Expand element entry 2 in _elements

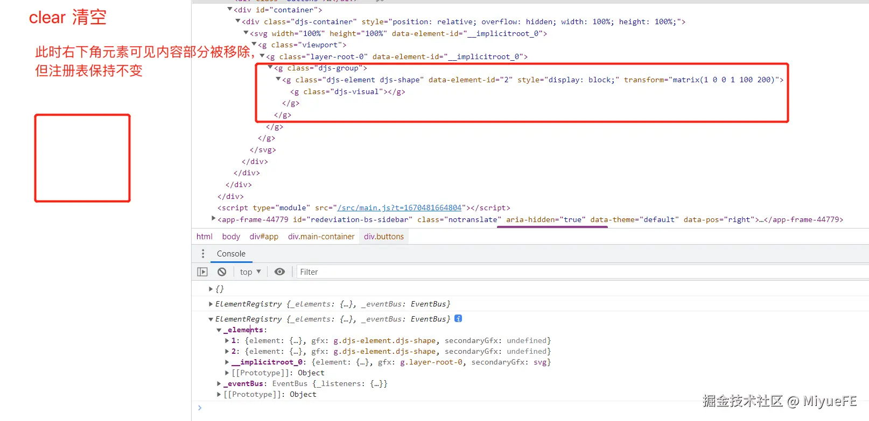click(x=227, y=351)
